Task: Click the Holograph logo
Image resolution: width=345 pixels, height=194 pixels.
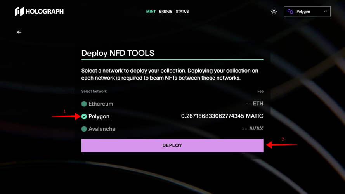Action: (x=39, y=11)
